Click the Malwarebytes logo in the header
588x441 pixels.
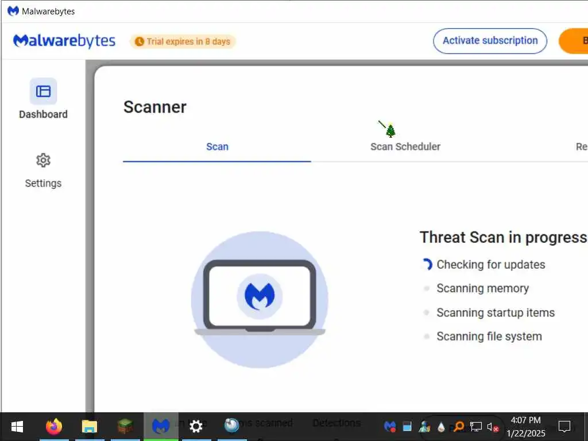pos(64,41)
